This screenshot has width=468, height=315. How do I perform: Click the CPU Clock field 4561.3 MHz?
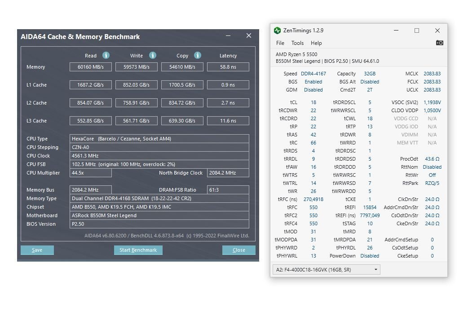coord(159,156)
